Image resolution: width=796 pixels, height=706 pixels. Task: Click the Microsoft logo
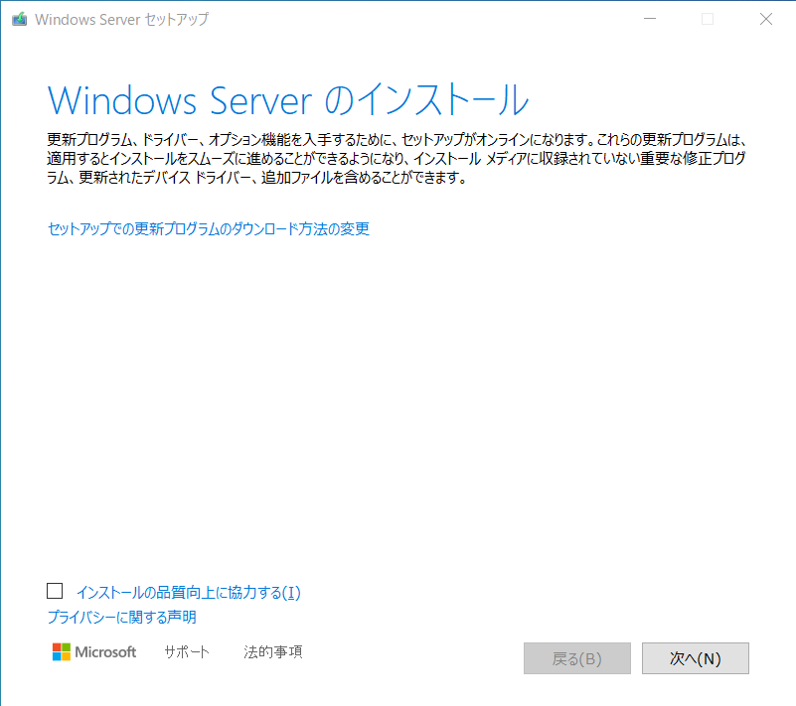tap(94, 651)
